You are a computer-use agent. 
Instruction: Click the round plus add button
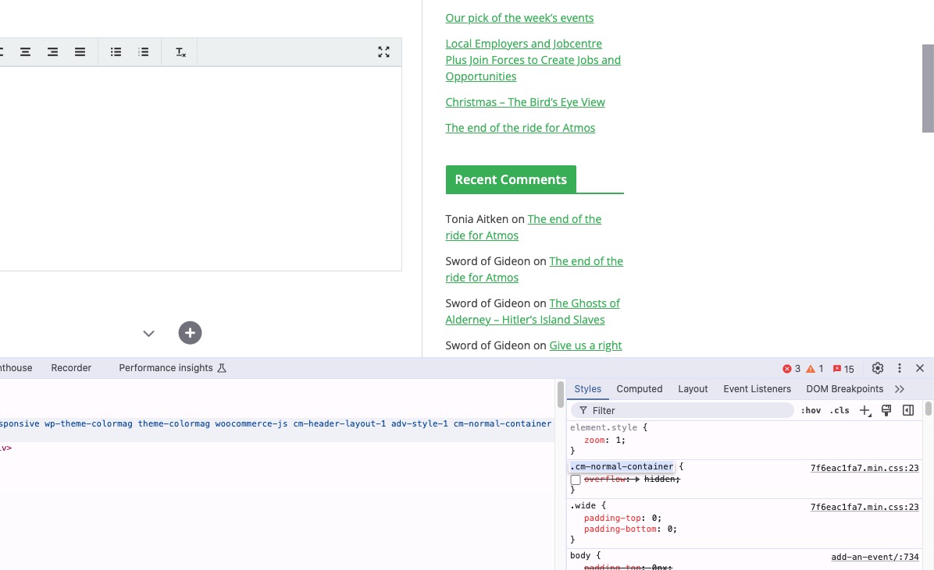click(x=190, y=333)
